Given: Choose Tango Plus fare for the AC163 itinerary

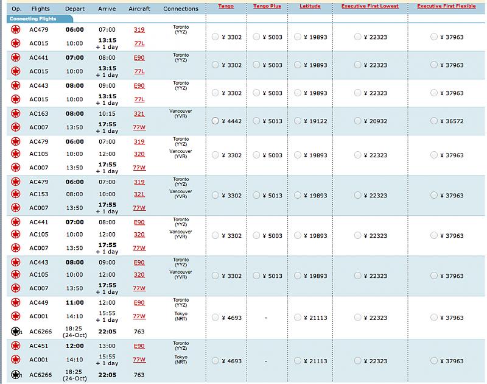Looking at the screenshot, I should point(256,121).
